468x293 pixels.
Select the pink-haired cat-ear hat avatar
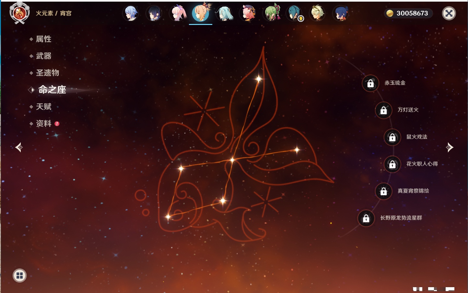248,13
